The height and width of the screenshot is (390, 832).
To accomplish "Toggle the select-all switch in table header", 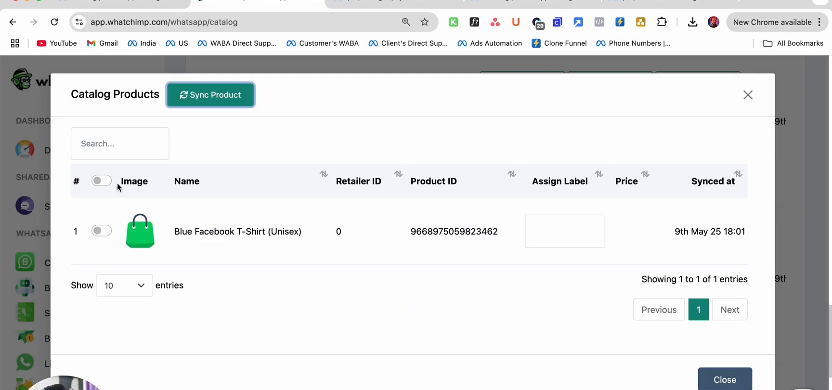I will click(102, 181).
